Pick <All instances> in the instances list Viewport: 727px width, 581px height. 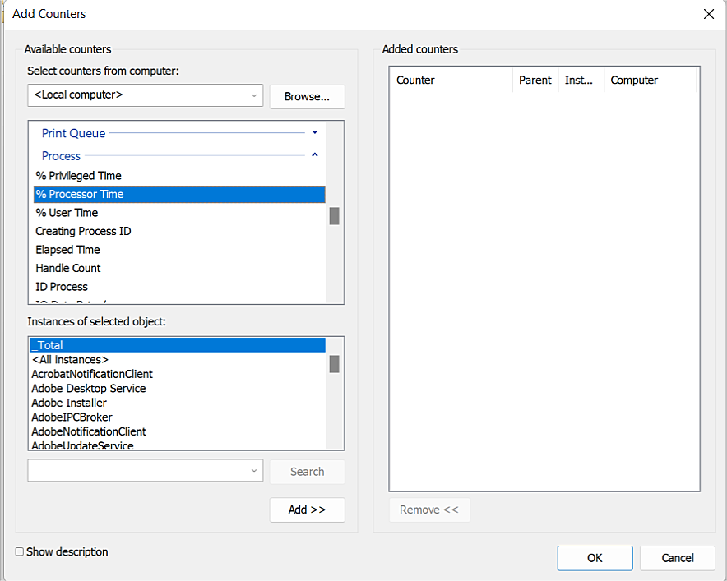pyautogui.click(x=70, y=360)
